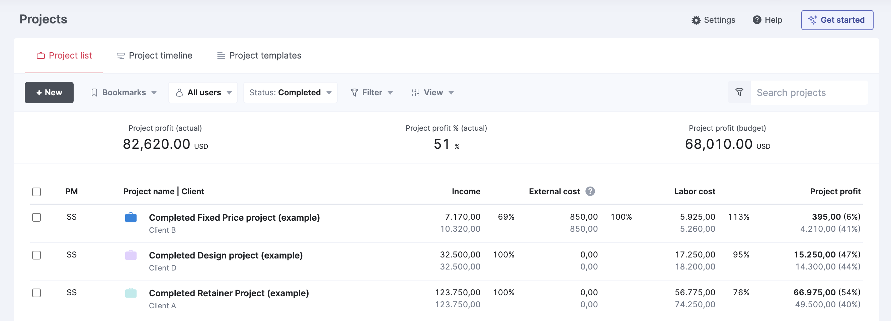This screenshot has height=321, width=891.
Task: Click the Settings gear icon
Action: 696,20
